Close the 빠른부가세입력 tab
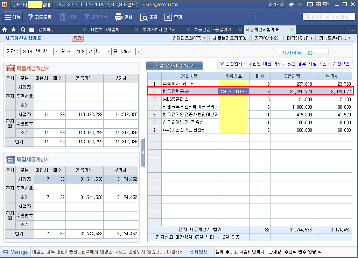Screen dimensions: 358x258 pyautogui.click(x=136, y=30)
